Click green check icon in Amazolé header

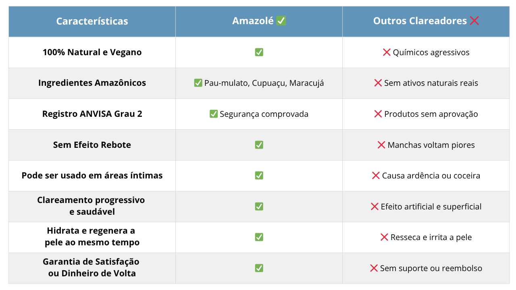(281, 21)
